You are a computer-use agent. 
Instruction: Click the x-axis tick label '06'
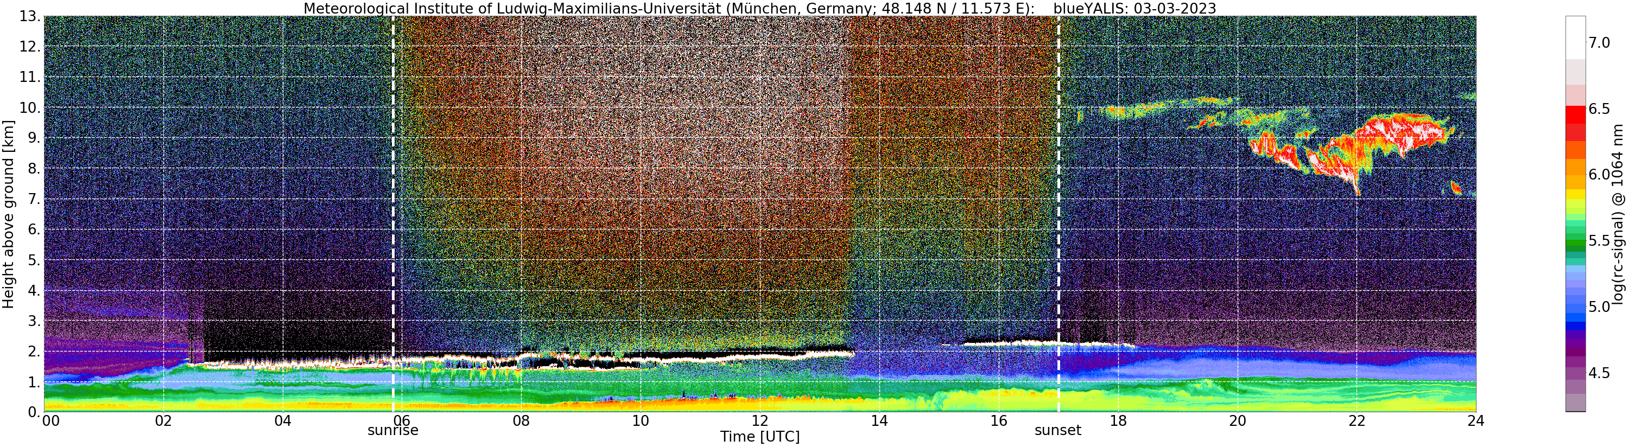click(402, 421)
